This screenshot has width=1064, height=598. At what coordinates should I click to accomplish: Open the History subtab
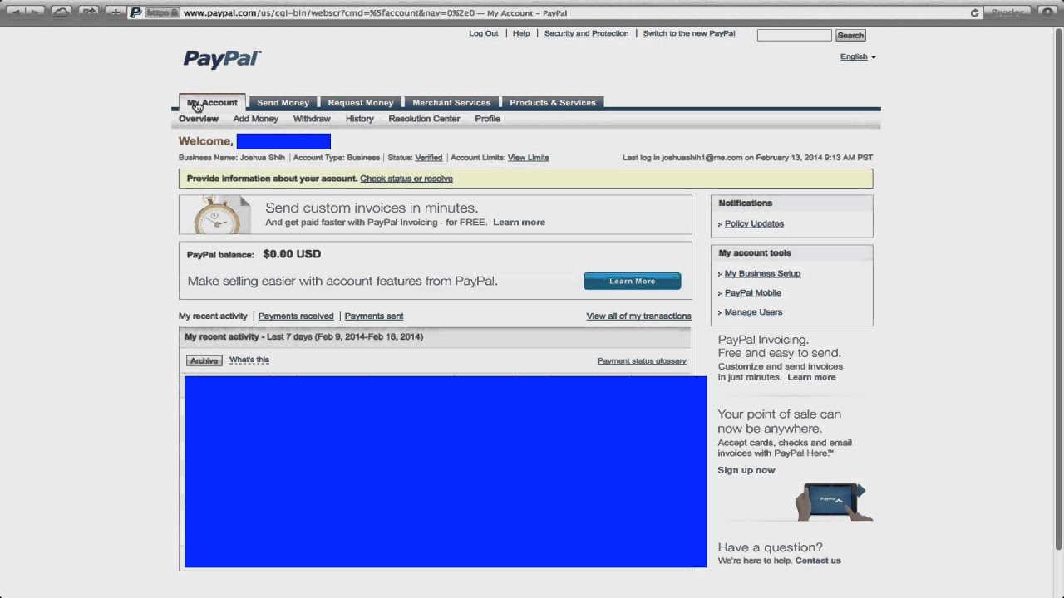(360, 119)
